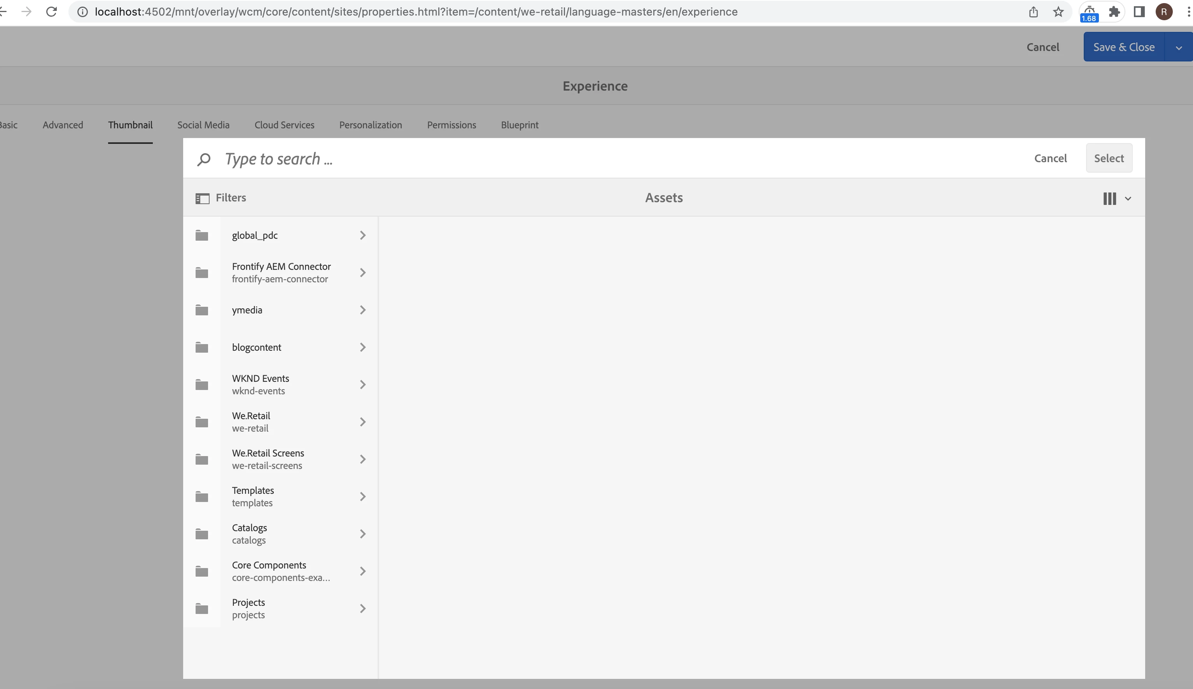Bookmark page with star icon

coord(1058,12)
